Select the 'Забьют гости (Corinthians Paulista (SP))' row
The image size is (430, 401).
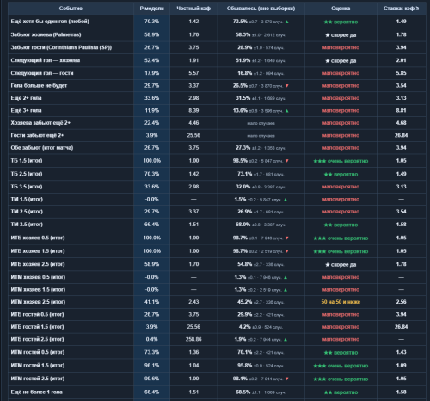pyautogui.click(x=217, y=47)
